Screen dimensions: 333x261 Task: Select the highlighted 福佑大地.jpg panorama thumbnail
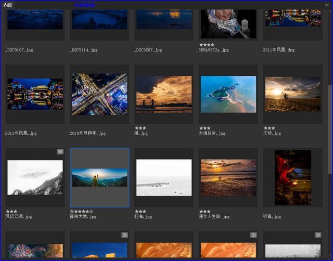[99, 178]
